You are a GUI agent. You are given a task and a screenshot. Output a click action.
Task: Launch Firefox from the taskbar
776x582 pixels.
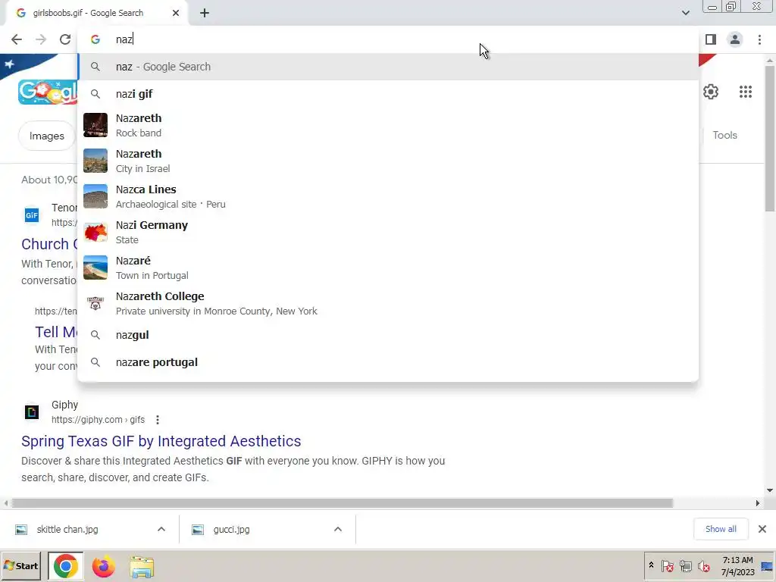(103, 567)
